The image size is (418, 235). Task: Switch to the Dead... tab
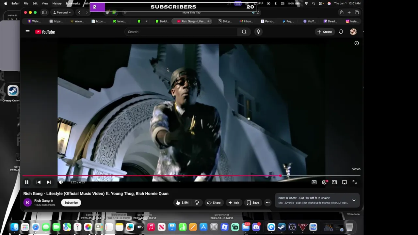[330, 21]
